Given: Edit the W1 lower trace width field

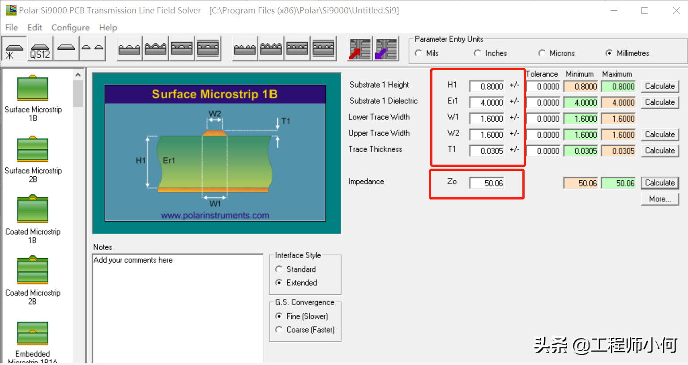Looking at the screenshot, I should tap(487, 119).
